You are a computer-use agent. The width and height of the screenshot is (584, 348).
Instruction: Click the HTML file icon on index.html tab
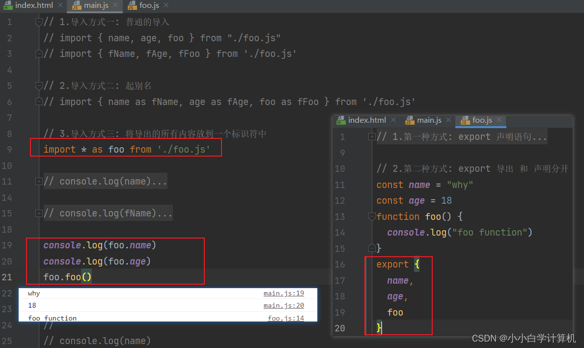pos(8,5)
